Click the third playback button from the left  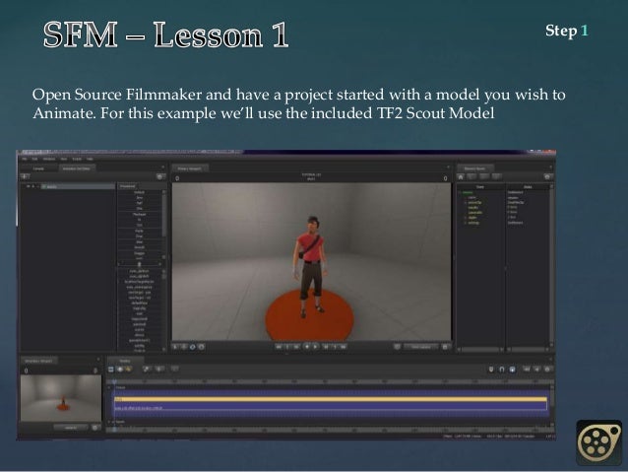click(x=296, y=347)
